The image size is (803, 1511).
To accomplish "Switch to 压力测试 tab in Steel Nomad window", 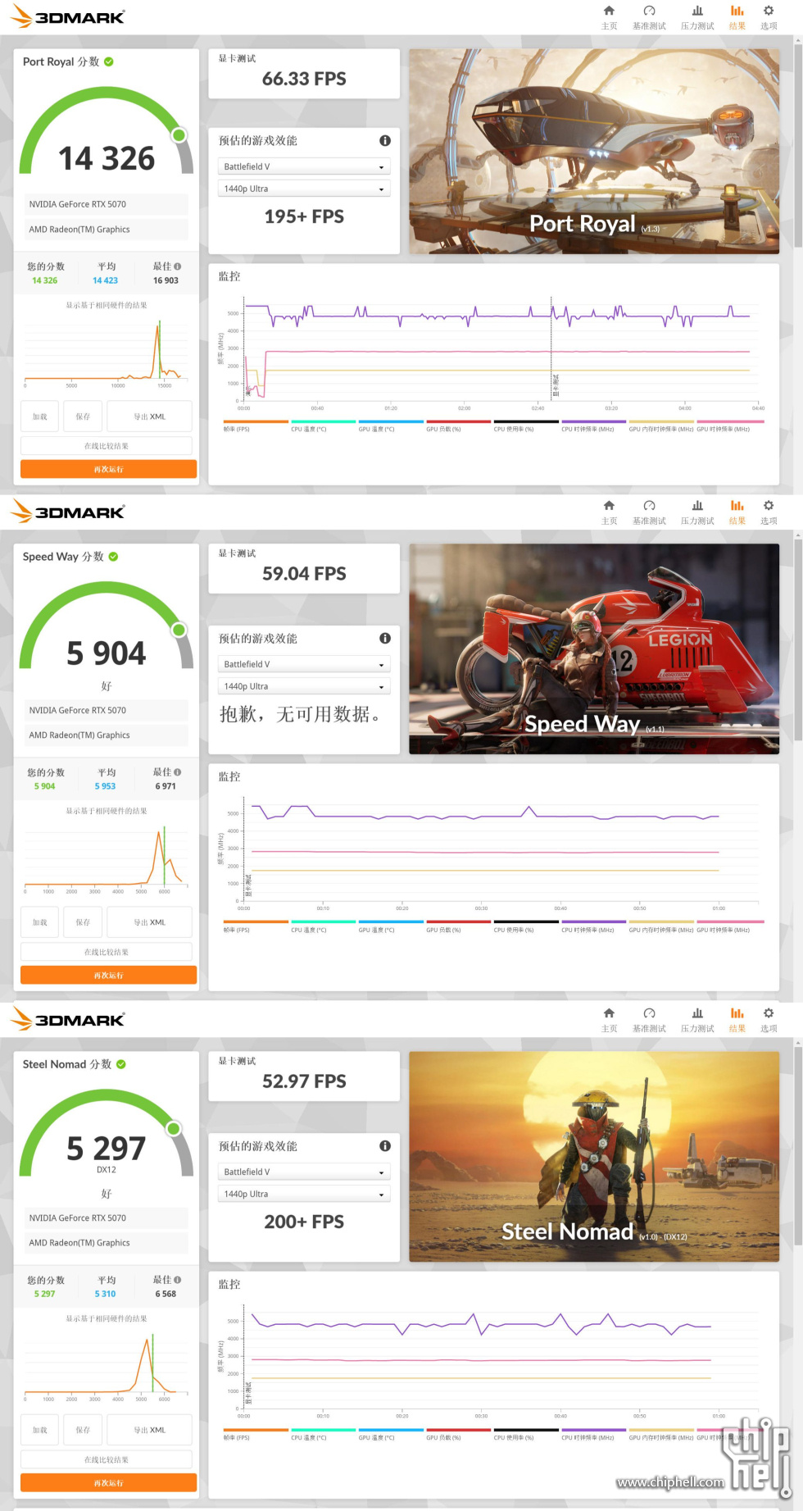I will [x=697, y=1019].
